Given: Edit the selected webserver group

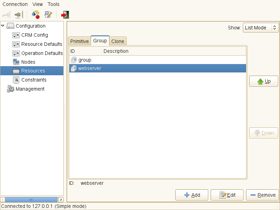Looking at the screenshot, I should tap(227, 195).
